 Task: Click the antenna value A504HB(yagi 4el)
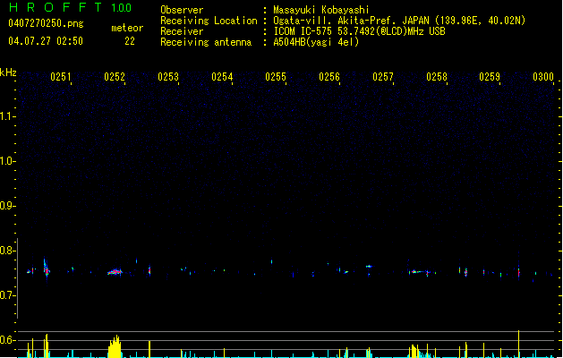point(316,42)
